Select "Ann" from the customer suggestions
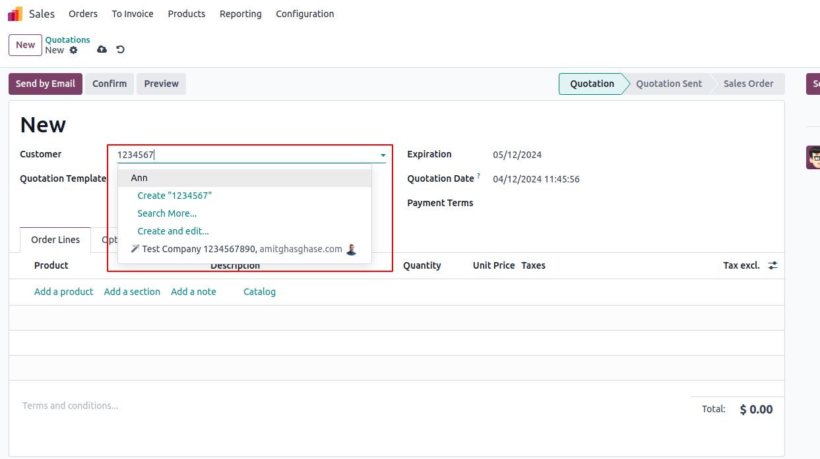The image size is (820, 459). tap(245, 178)
